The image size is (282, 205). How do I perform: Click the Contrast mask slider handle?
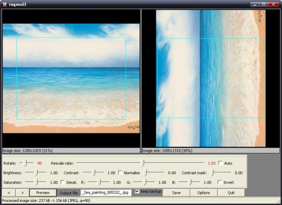click(x=213, y=173)
